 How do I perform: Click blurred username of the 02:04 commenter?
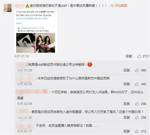coord(32,91)
